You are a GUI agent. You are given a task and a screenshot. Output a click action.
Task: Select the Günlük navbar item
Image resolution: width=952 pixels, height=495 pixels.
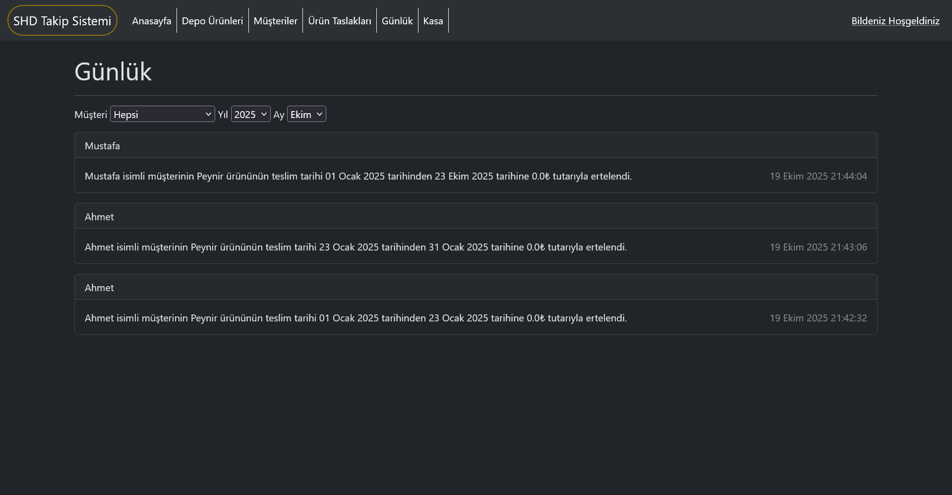pos(397,21)
